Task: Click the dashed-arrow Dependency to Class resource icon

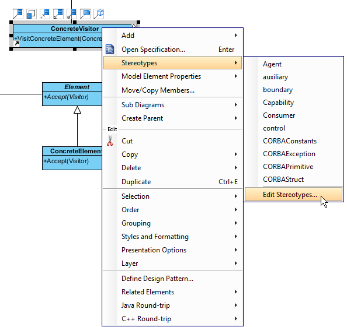Action: (45, 14)
